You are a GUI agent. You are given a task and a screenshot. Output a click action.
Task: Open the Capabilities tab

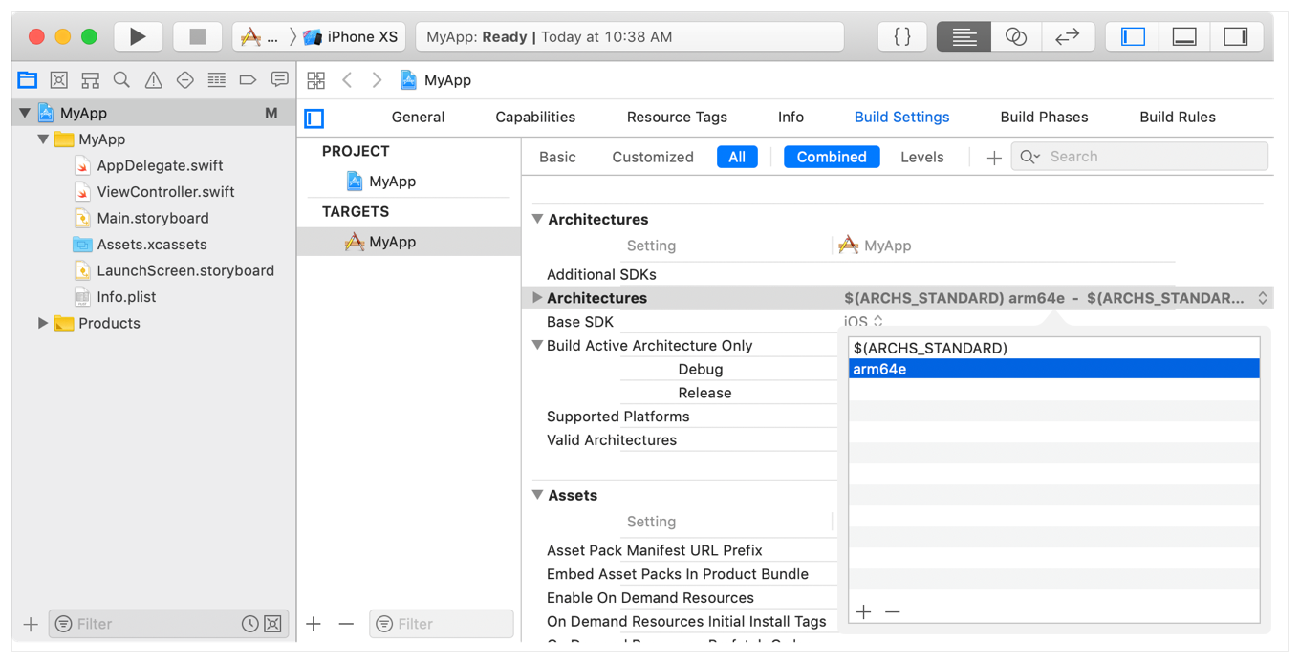[x=534, y=117]
